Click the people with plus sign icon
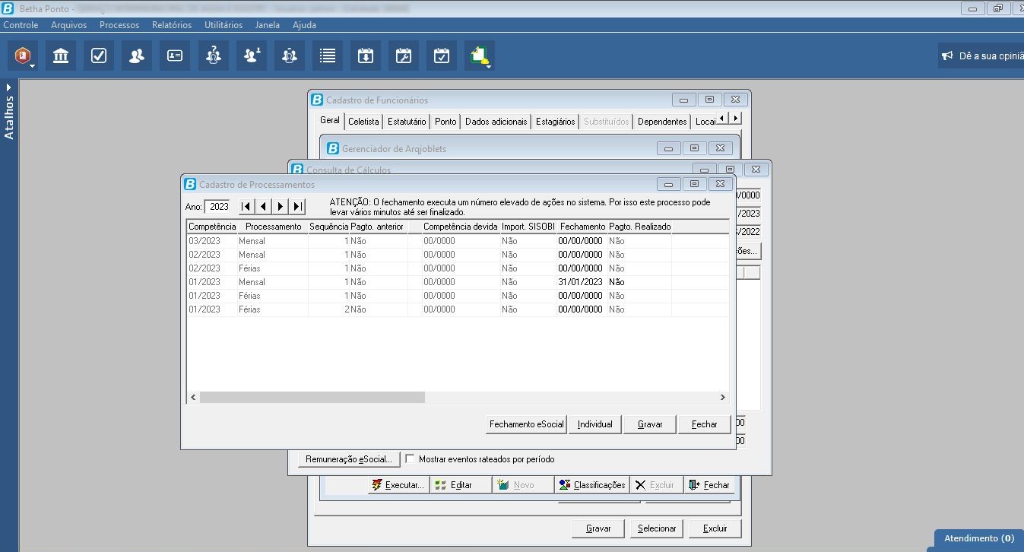Viewport: 1024px width, 552px height. pyautogui.click(x=251, y=56)
